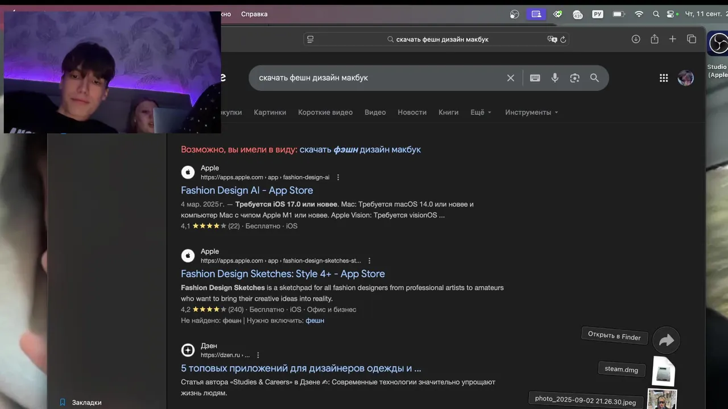The width and height of the screenshot is (728, 409).
Task: Click Safari address bar
Action: click(x=437, y=39)
